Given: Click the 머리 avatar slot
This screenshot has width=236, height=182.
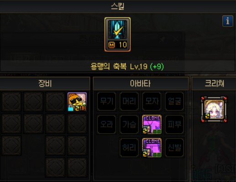Looking at the screenshot, I should pyautogui.click(x=129, y=101).
